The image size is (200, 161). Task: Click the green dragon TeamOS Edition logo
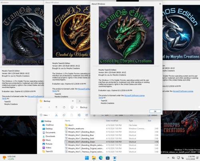pyautogui.click(x=126, y=35)
